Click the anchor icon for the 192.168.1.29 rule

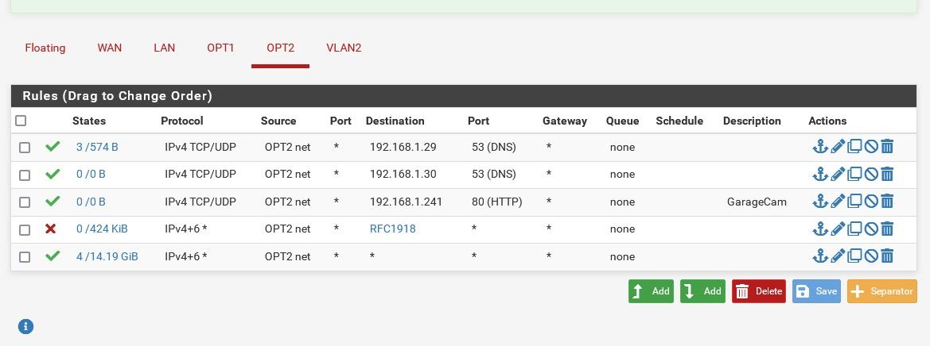pos(819,146)
